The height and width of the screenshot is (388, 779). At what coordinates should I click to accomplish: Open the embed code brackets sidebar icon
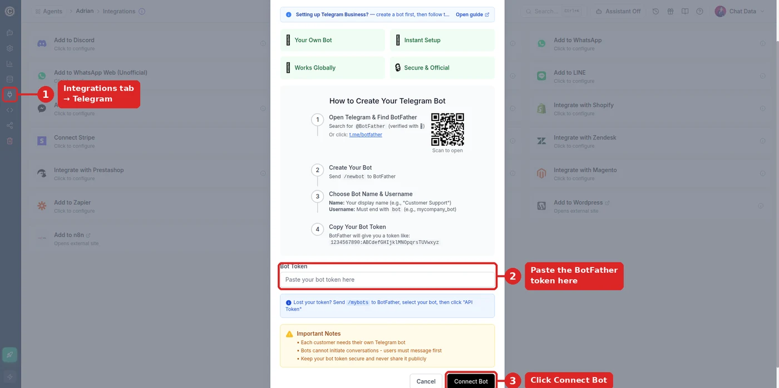coord(9,110)
